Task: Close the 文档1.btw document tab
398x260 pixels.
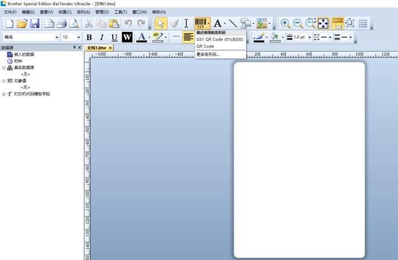Action: pyautogui.click(x=111, y=48)
